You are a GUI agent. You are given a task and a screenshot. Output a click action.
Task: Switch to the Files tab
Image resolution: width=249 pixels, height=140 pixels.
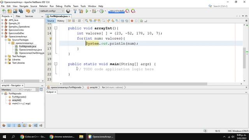pyautogui.click(x=18, y=16)
